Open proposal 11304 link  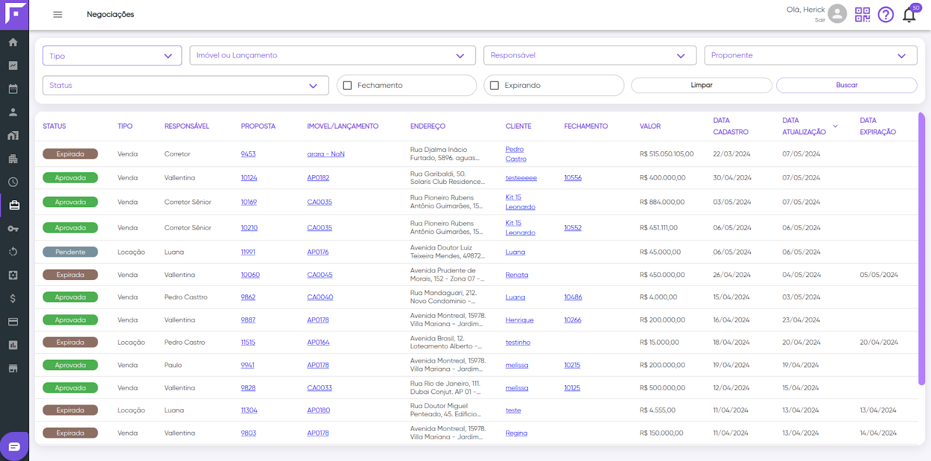249,410
